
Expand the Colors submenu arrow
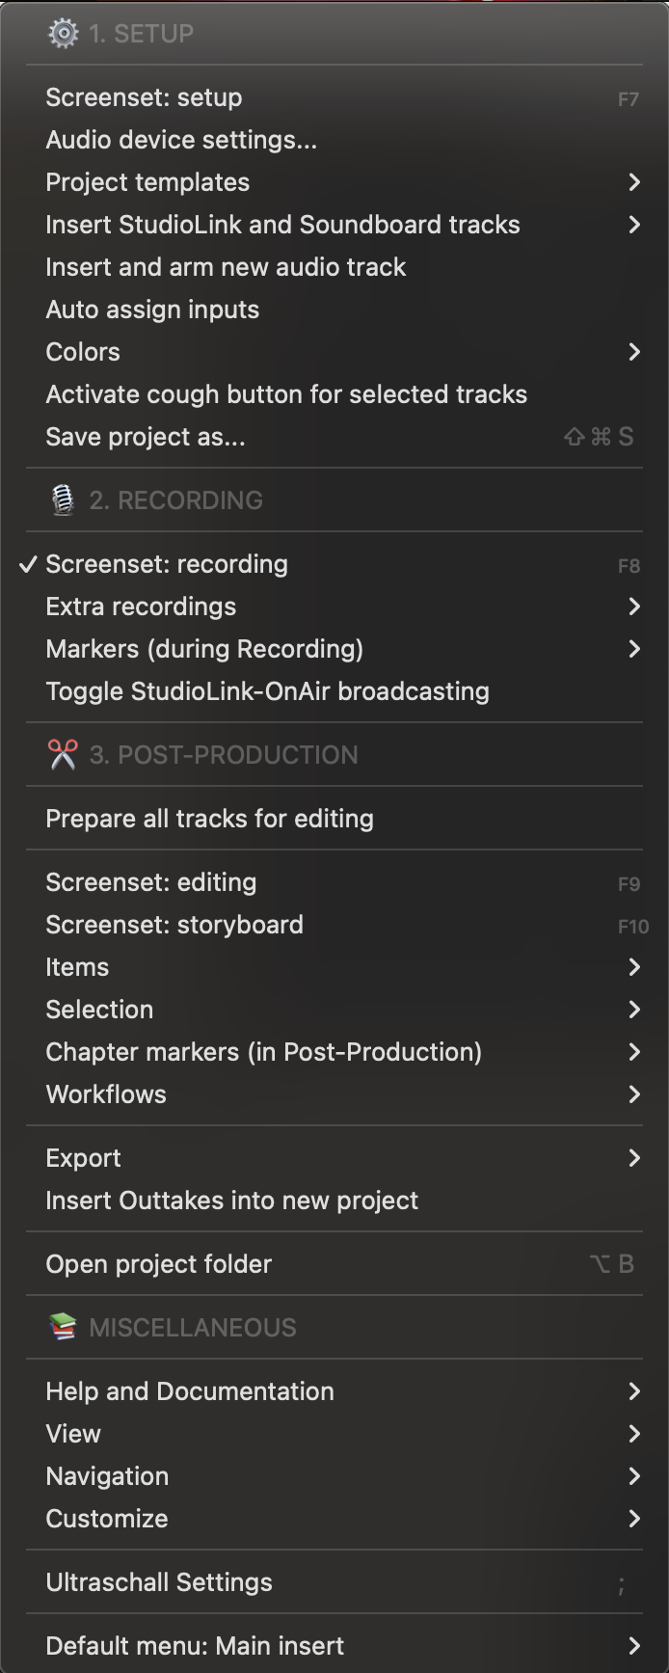634,352
